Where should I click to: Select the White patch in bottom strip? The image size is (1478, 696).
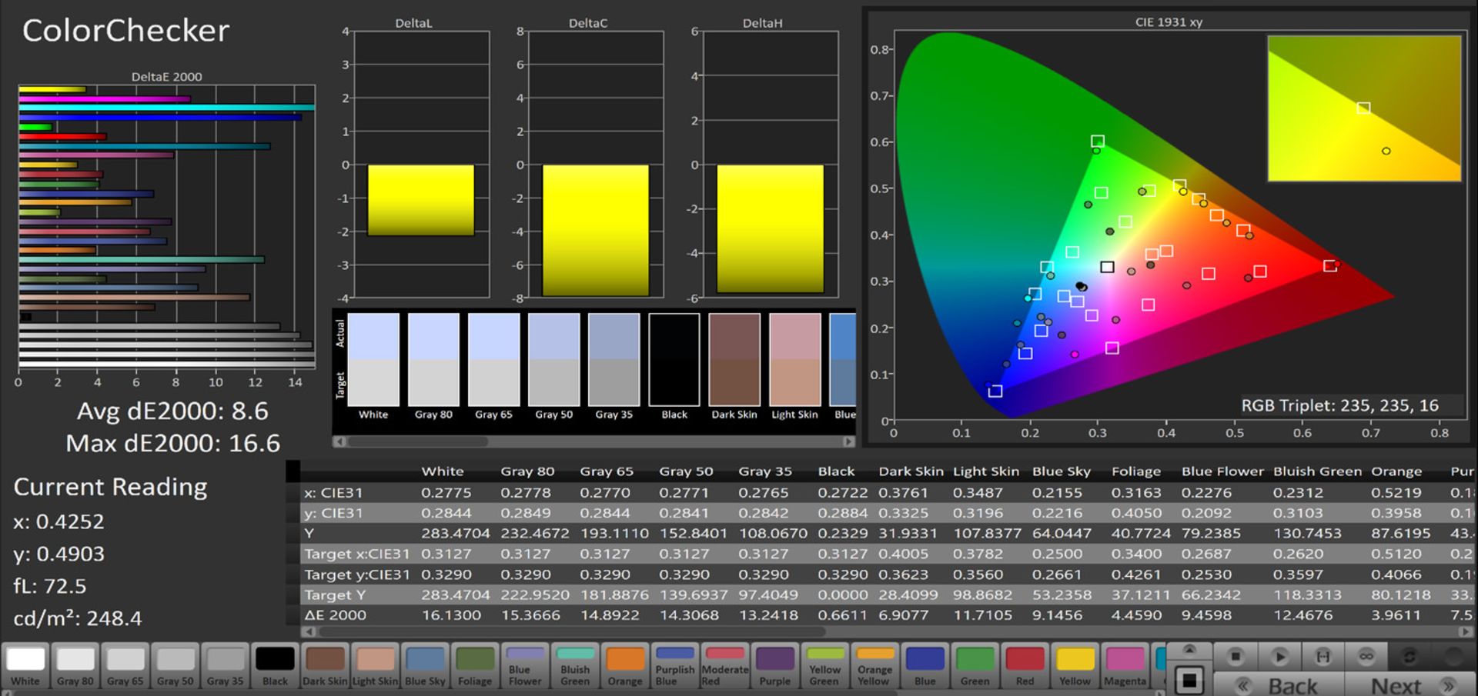(25, 665)
